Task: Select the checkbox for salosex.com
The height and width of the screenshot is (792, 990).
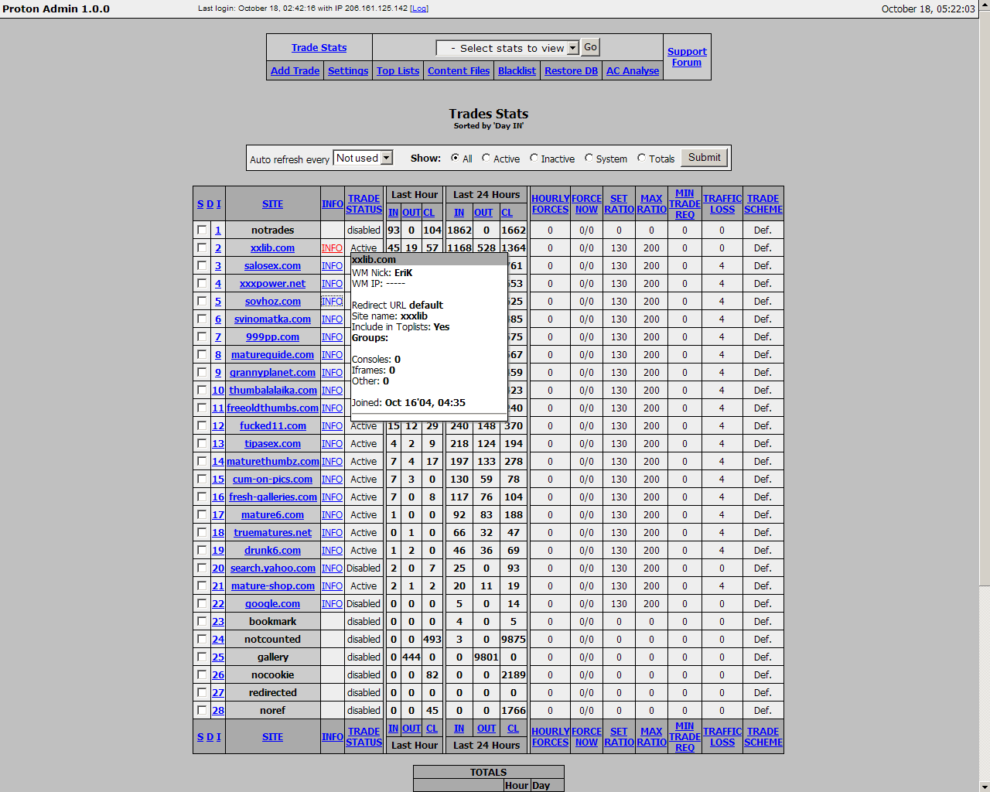Action: click(x=202, y=265)
